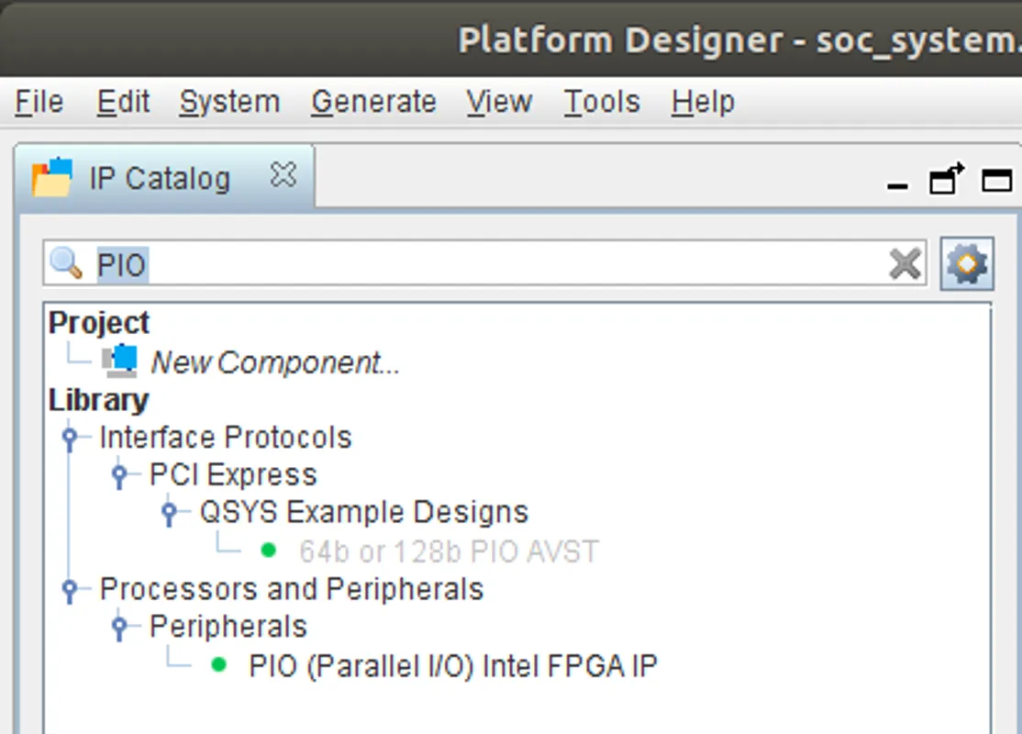1022x734 pixels.
Task: Open the Tools menu
Action: (601, 102)
